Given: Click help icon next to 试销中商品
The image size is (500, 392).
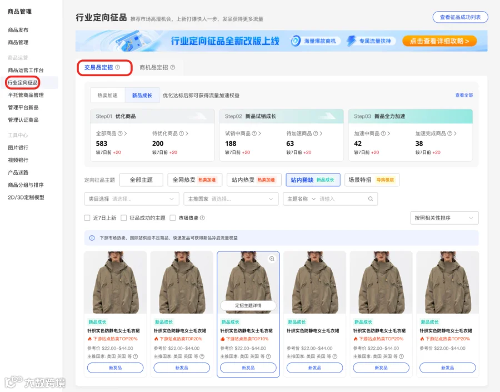Looking at the screenshot, I should (254, 133).
